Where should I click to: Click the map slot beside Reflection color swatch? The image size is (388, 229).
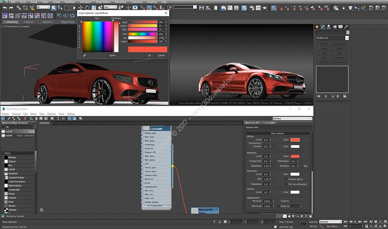(x=301, y=157)
